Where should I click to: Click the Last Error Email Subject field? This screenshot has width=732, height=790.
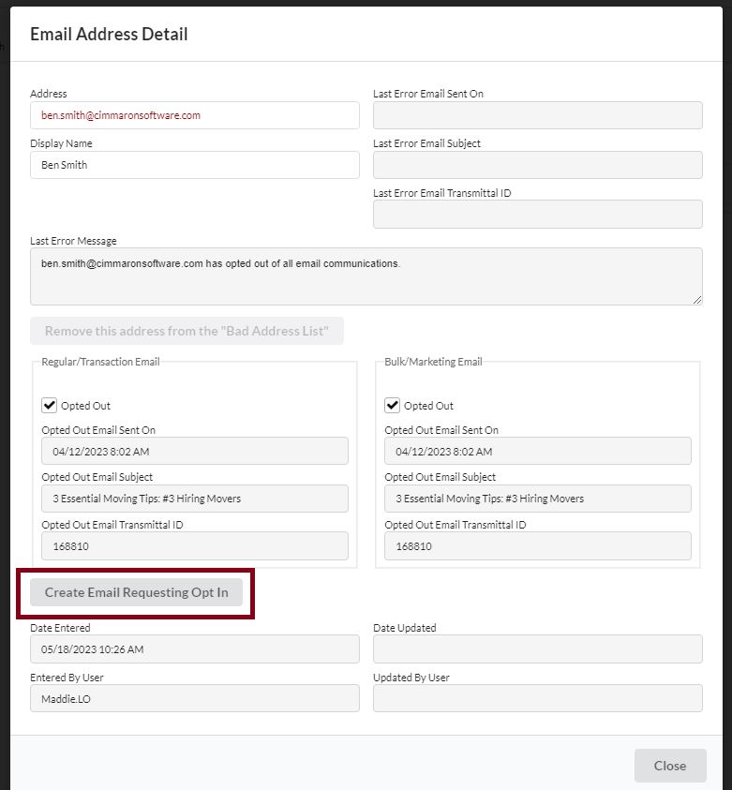click(537, 165)
